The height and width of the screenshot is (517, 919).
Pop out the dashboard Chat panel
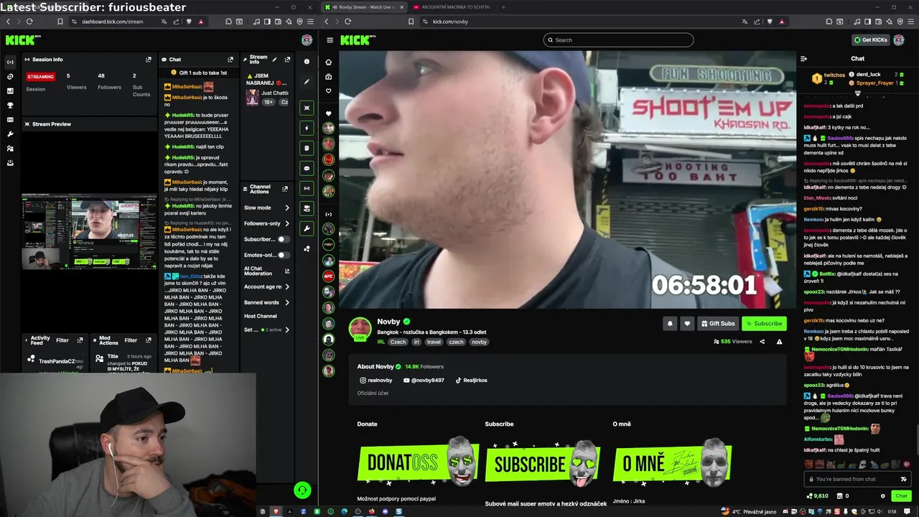click(x=230, y=60)
